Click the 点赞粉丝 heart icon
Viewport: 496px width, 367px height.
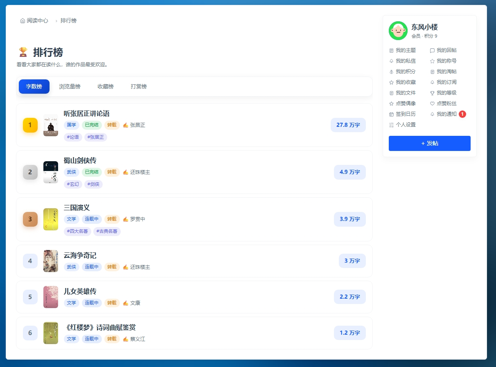pos(432,104)
